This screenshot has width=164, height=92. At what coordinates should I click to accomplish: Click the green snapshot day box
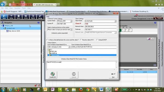point(120,30)
